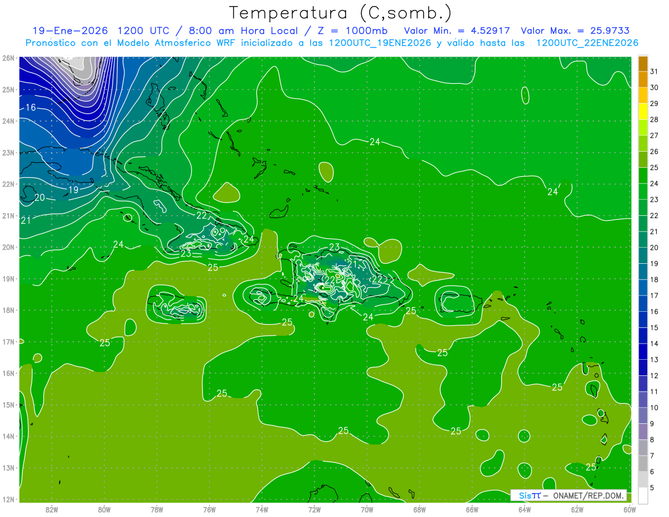Click the "12N" latitude axis label
The height and width of the screenshot is (517, 669).
tap(8, 499)
